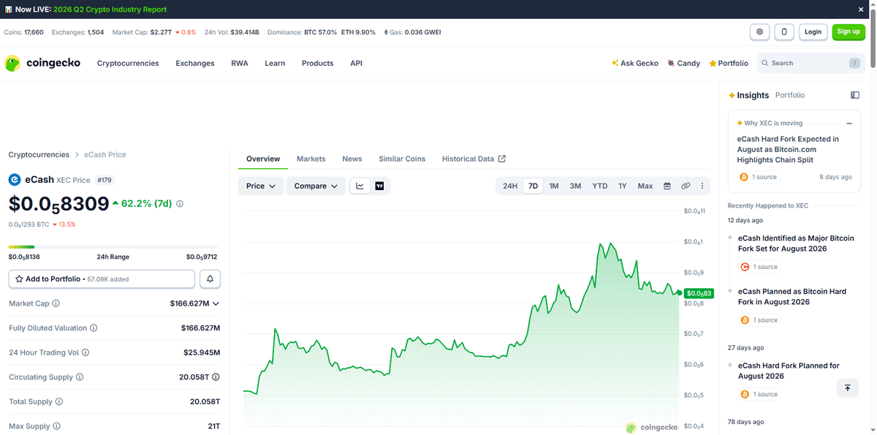Open API nav menu
This screenshot has height=435, width=877.
tap(357, 64)
